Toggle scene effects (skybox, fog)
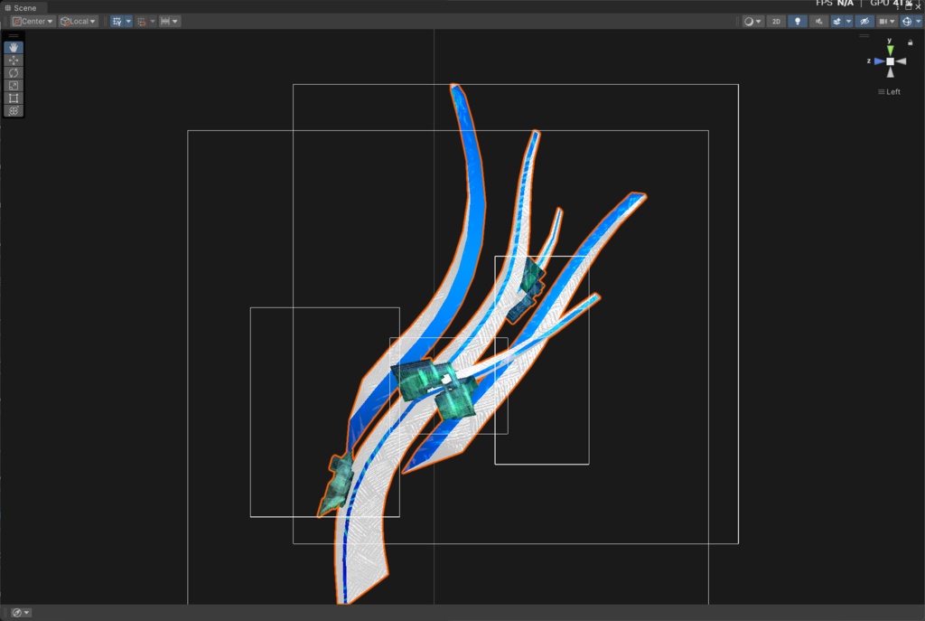 click(837, 22)
